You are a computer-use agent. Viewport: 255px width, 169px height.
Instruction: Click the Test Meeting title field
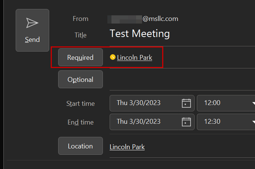(140, 34)
